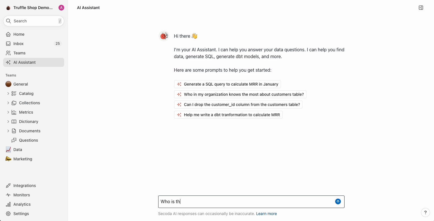
Task: Select the Teams menu item
Action: click(19, 53)
